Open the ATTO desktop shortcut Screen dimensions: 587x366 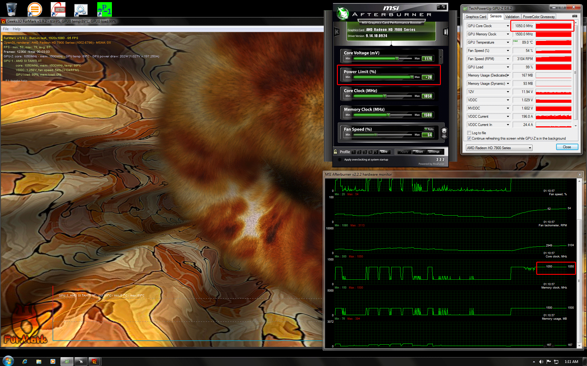58,9
